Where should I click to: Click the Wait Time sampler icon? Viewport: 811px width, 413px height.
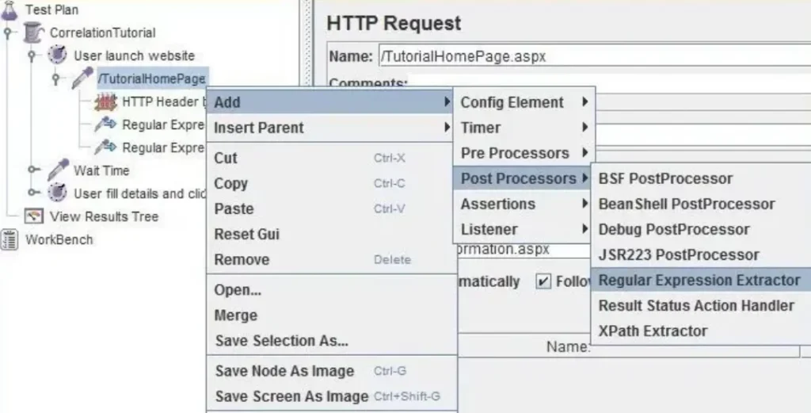click(58, 170)
